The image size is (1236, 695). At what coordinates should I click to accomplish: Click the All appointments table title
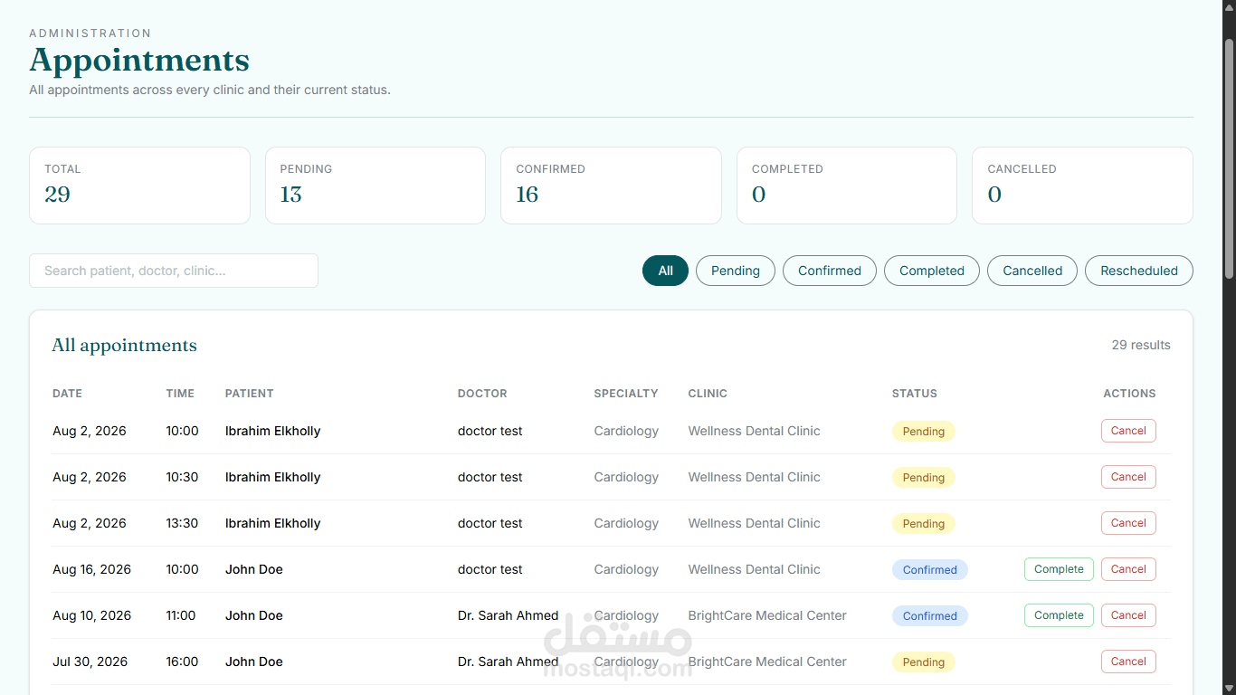tap(124, 345)
